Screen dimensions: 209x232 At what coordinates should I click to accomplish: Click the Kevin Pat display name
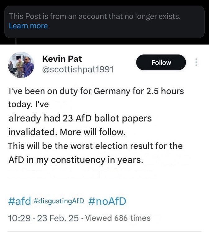pyautogui.click(x=62, y=59)
